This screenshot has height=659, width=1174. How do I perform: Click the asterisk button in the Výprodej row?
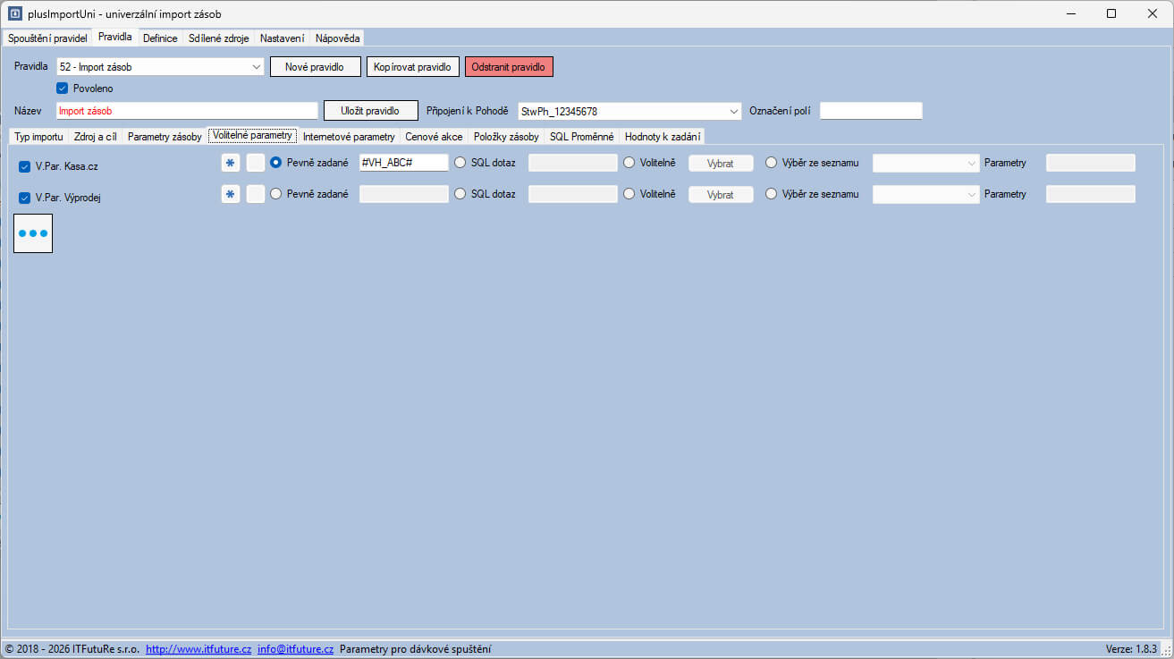[x=231, y=194]
